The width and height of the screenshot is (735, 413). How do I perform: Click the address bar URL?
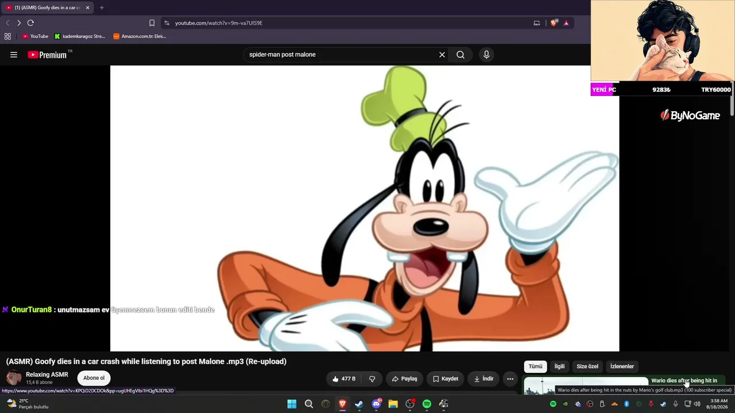pyautogui.click(x=219, y=23)
